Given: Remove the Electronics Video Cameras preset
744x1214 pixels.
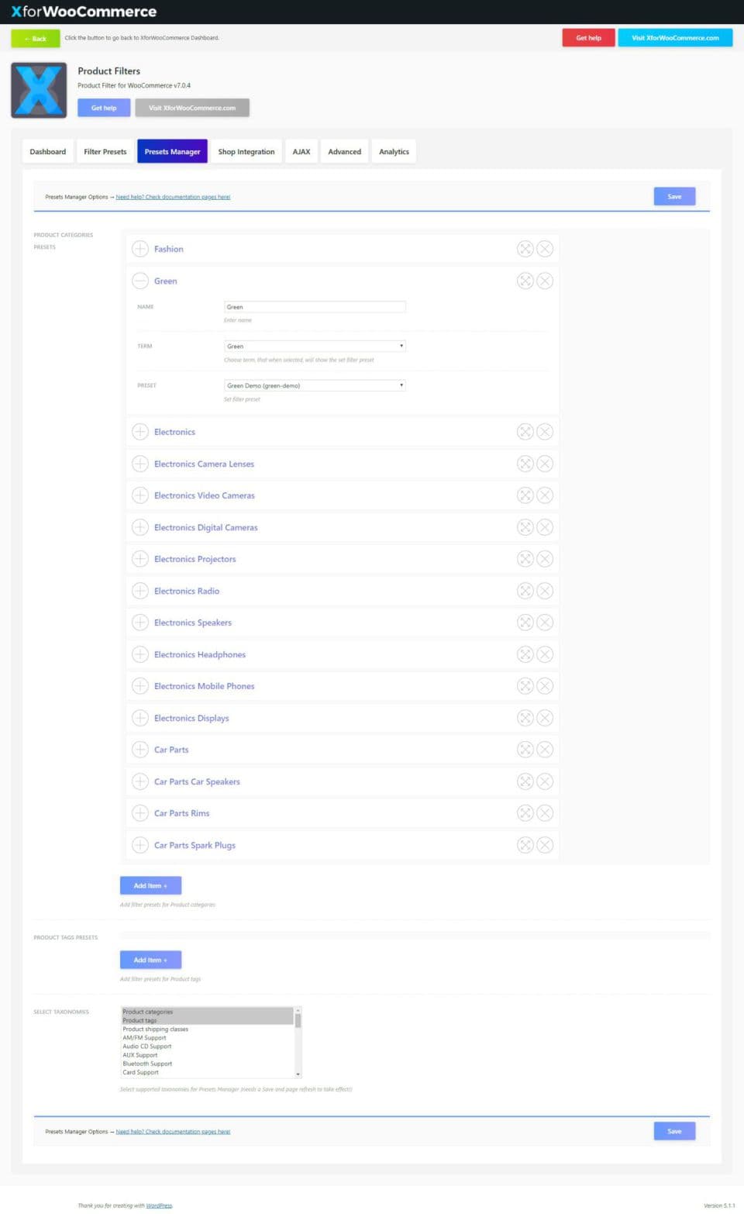Looking at the screenshot, I should 545,495.
